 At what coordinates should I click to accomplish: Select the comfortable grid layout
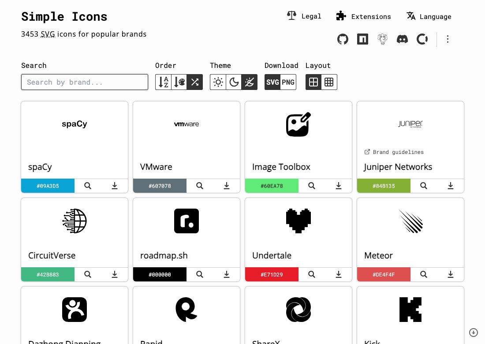point(313,82)
